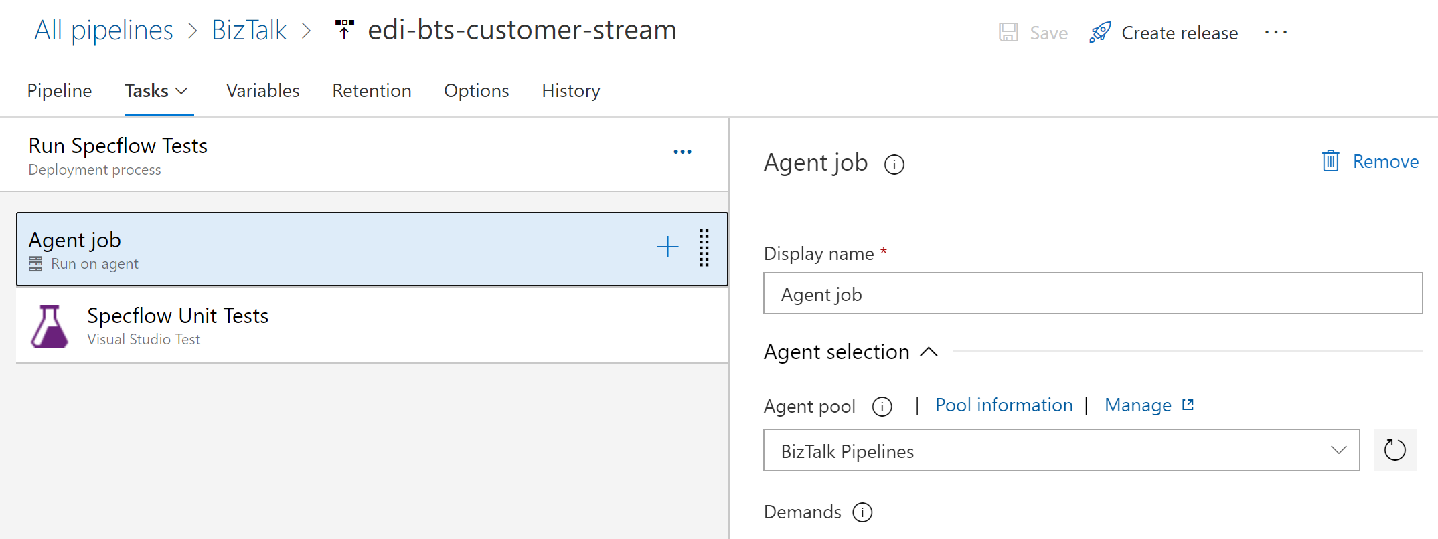Open Run Specflow Tests stage options ellipsis
Image resolution: width=1438 pixels, height=539 pixels.
click(x=682, y=152)
